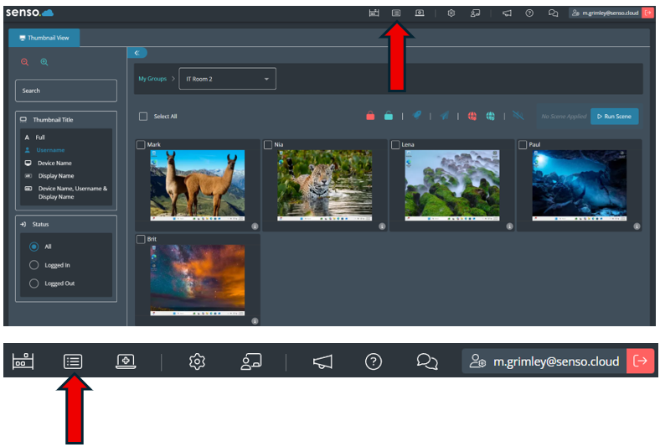Click the green zoom in magnifier icon
Viewport: 660px width, 447px height.
tap(44, 62)
